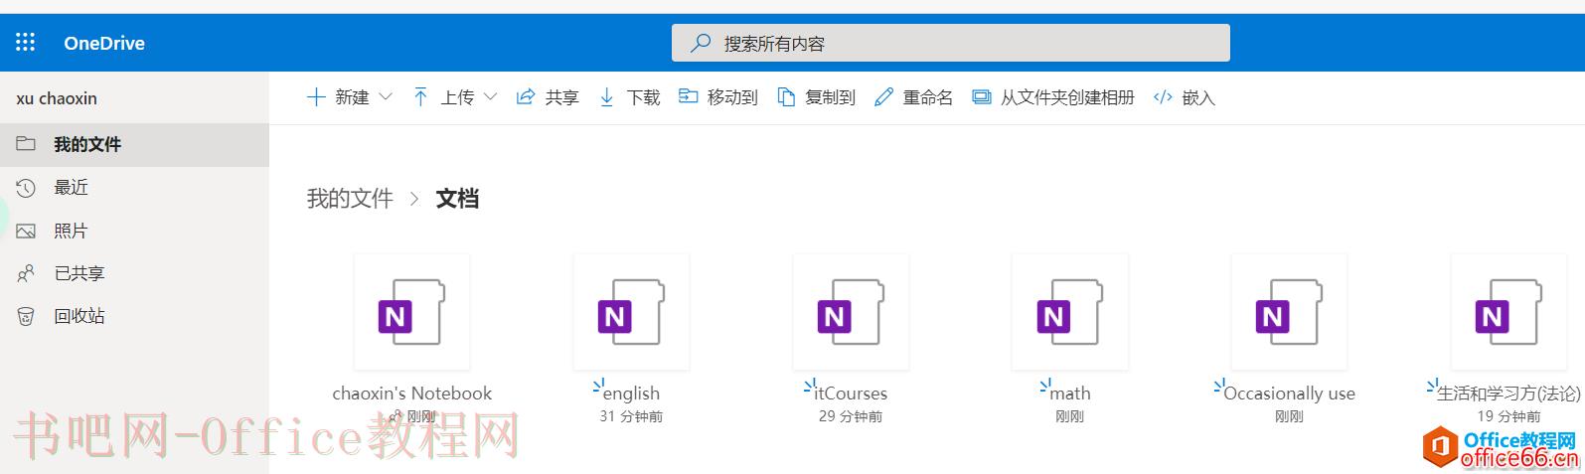The height and width of the screenshot is (474, 1585).
Task: Click the 重命名 pencil icon
Action: pos(883,96)
